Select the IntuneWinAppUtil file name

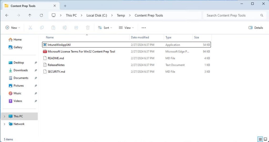point(59,45)
